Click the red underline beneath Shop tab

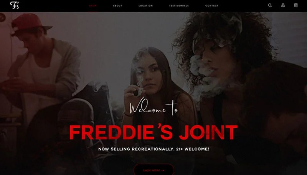point(93,12)
